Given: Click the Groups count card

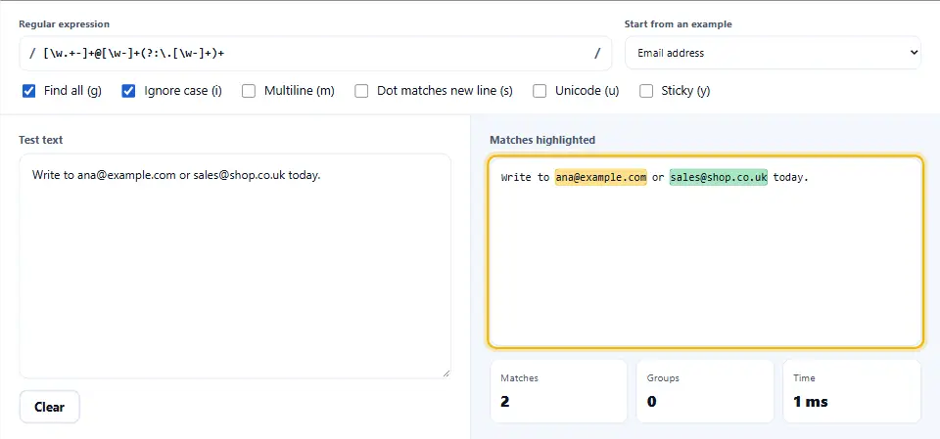Looking at the screenshot, I should click(705, 391).
